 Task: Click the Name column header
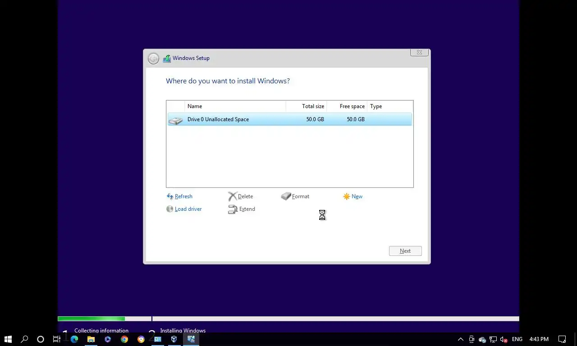coord(235,106)
